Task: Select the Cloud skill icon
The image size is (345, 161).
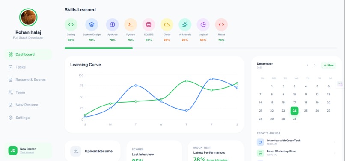Action: (167, 25)
